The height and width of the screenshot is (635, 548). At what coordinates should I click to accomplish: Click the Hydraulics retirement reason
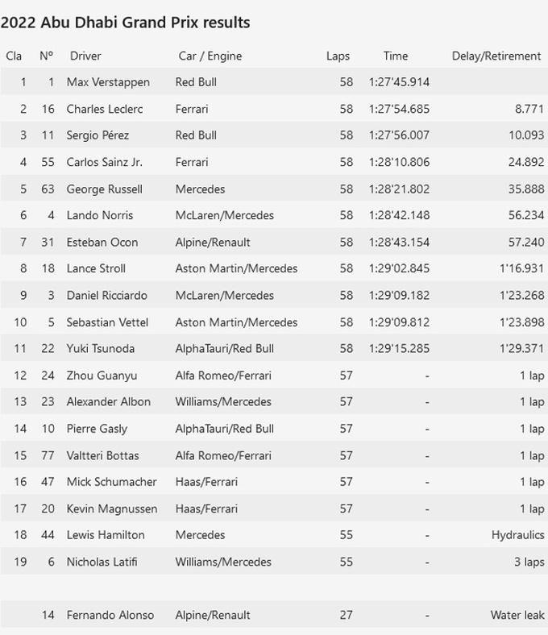pyautogui.click(x=517, y=535)
